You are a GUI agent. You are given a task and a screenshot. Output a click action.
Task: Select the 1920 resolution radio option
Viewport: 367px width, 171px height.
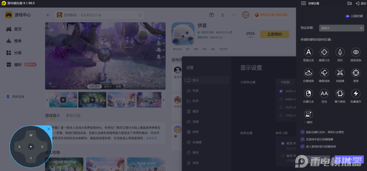[x=281, y=107]
